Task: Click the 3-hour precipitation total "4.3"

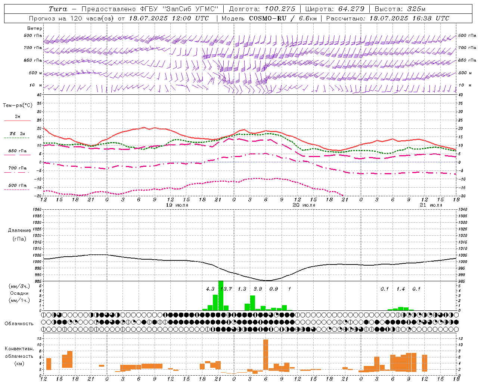Action: pos(210,289)
